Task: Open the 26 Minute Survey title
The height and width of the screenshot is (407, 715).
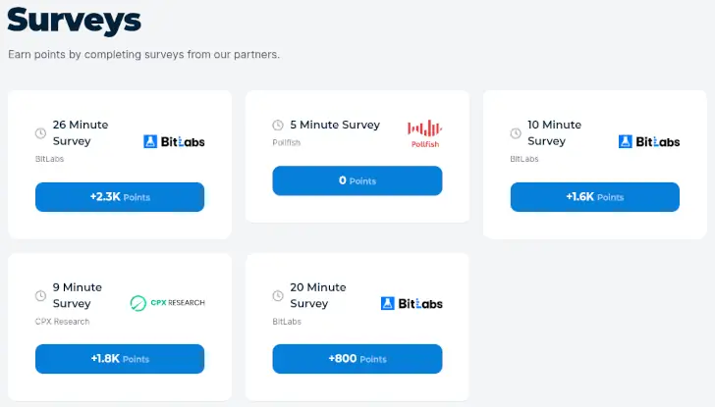Action: (80, 132)
